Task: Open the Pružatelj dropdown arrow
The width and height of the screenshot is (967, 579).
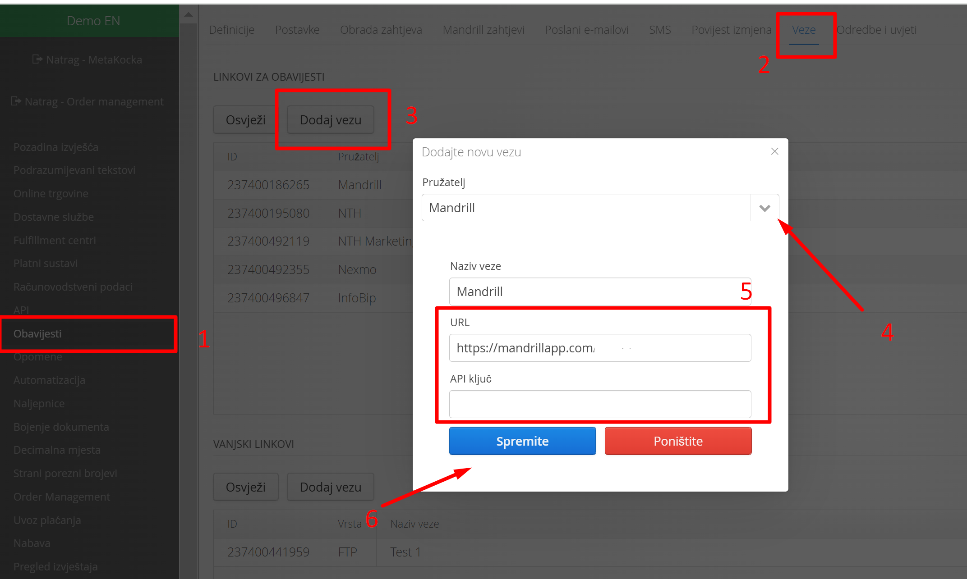Action: (764, 208)
